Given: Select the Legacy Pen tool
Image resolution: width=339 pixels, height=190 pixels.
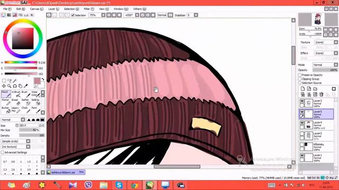Looking at the screenshot, I should click(x=16, y=110).
